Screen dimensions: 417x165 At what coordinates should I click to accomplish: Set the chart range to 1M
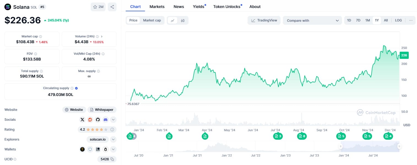(368, 20)
